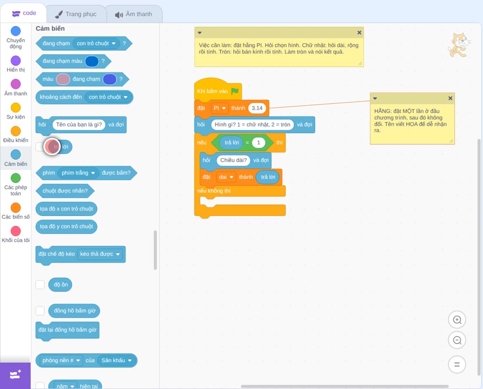Open the phím trắng key dropdown

pos(78,173)
